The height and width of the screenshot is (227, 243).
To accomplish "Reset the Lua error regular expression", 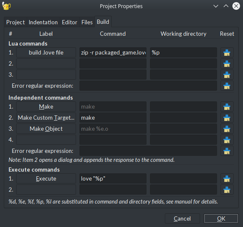I will 227,86.
